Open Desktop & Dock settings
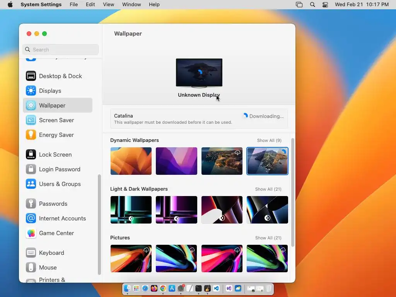The image size is (396, 297). [x=58, y=76]
